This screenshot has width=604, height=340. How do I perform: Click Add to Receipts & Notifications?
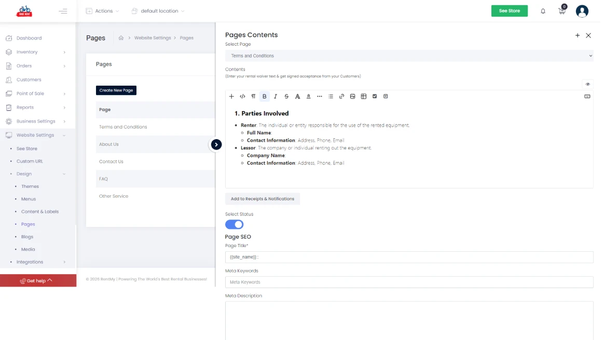click(x=263, y=198)
